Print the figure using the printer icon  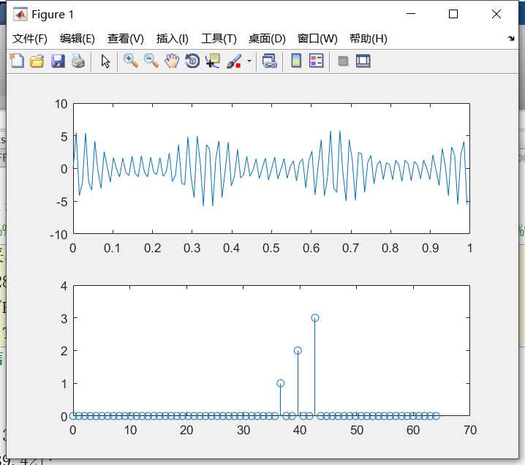tap(78, 61)
